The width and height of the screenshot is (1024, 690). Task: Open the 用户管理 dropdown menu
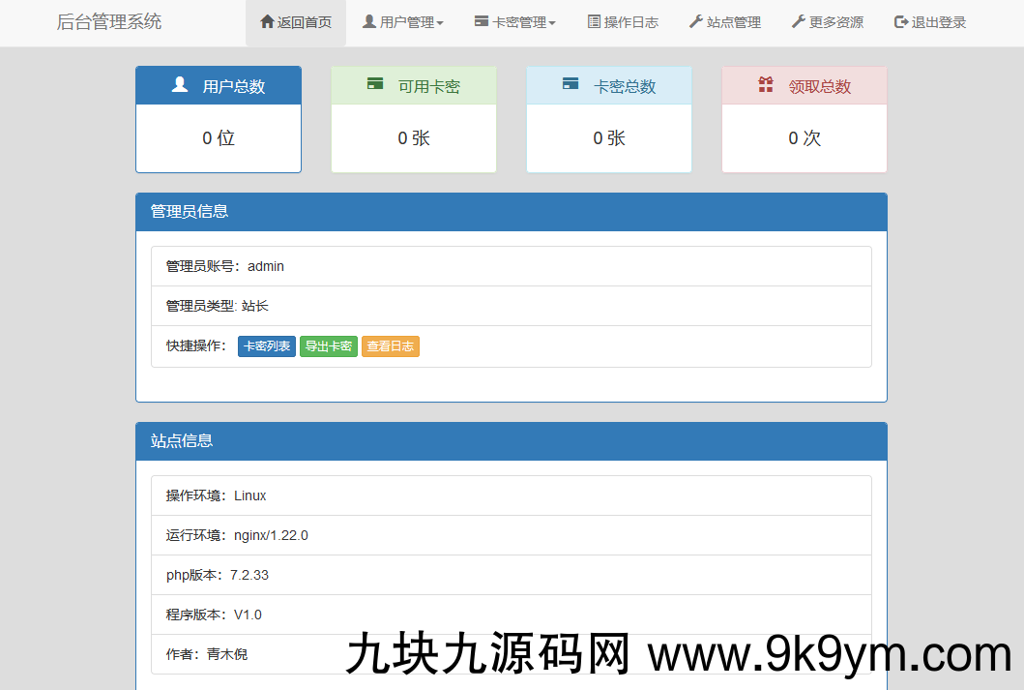(x=402, y=22)
